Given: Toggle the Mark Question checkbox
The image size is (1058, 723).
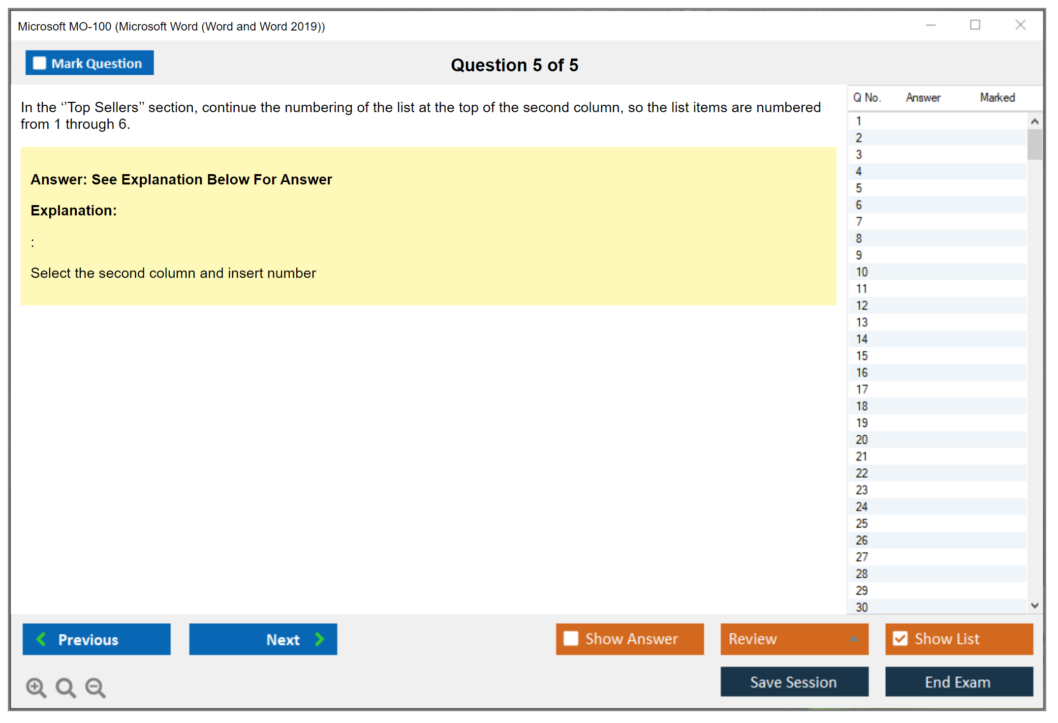Looking at the screenshot, I should click(x=39, y=63).
